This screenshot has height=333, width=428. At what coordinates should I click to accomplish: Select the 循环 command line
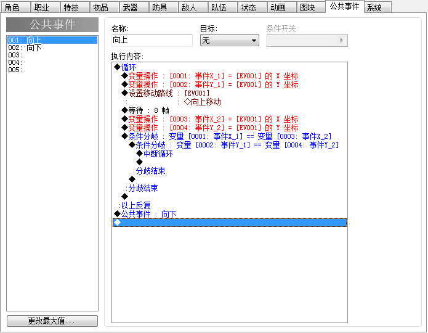coord(230,67)
